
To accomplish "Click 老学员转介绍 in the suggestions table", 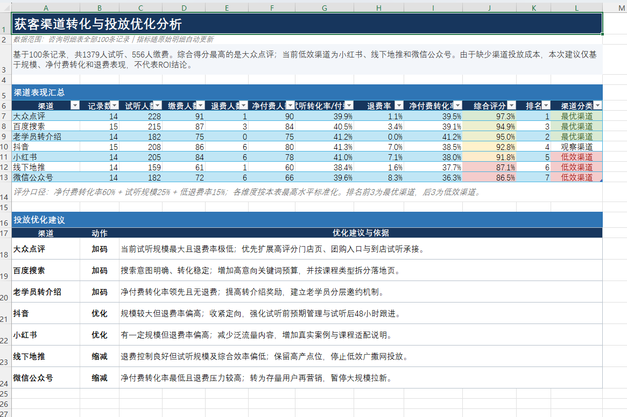I will coord(46,292).
